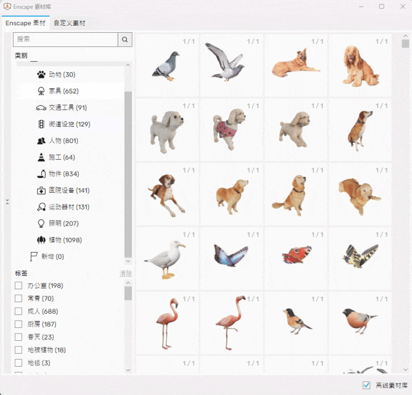Select the paw icon for 动物 category
This screenshot has height=395, width=412.
point(41,75)
